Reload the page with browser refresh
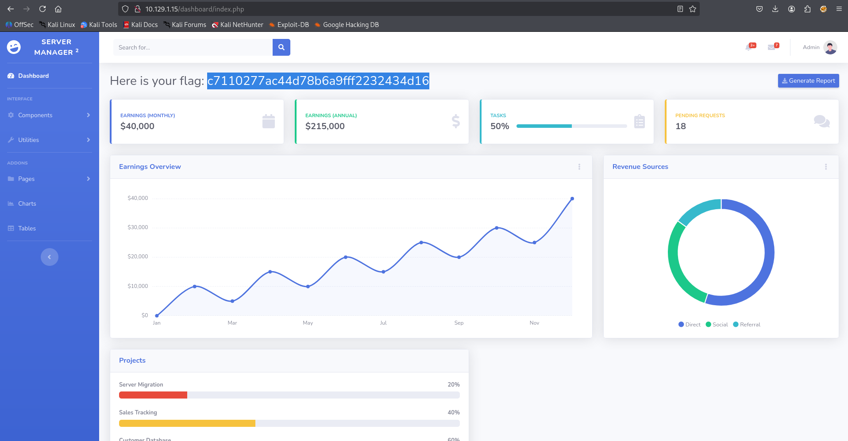The width and height of the screenshot is (848, 441). (42, 9)
